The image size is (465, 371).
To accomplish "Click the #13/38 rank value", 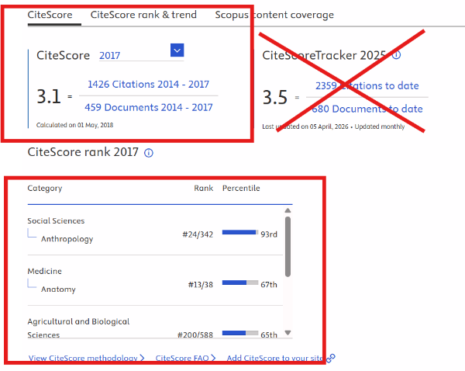I will [201, 285].
